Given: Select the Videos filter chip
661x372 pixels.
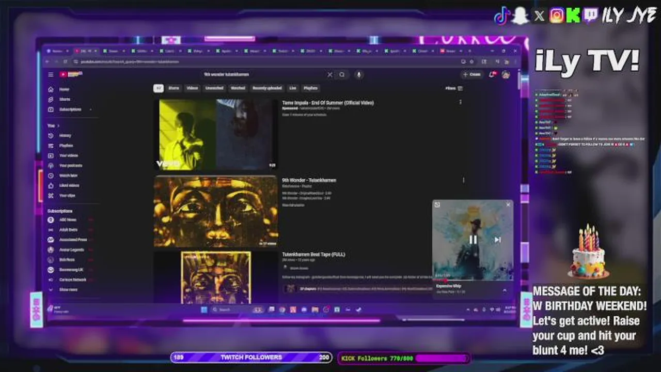Looking at the screenshot, I should (192, 88).
